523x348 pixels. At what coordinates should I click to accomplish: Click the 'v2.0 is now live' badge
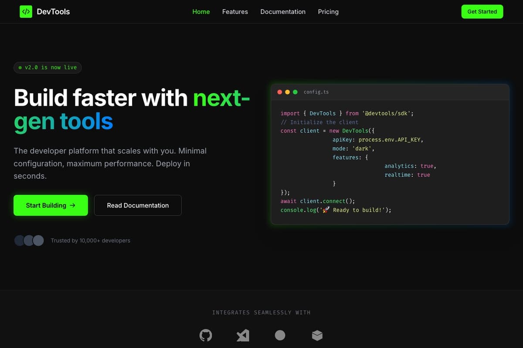pos(48,67)
